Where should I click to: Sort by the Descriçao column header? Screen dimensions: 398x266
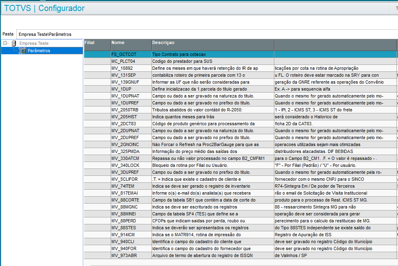coord(213,45)
